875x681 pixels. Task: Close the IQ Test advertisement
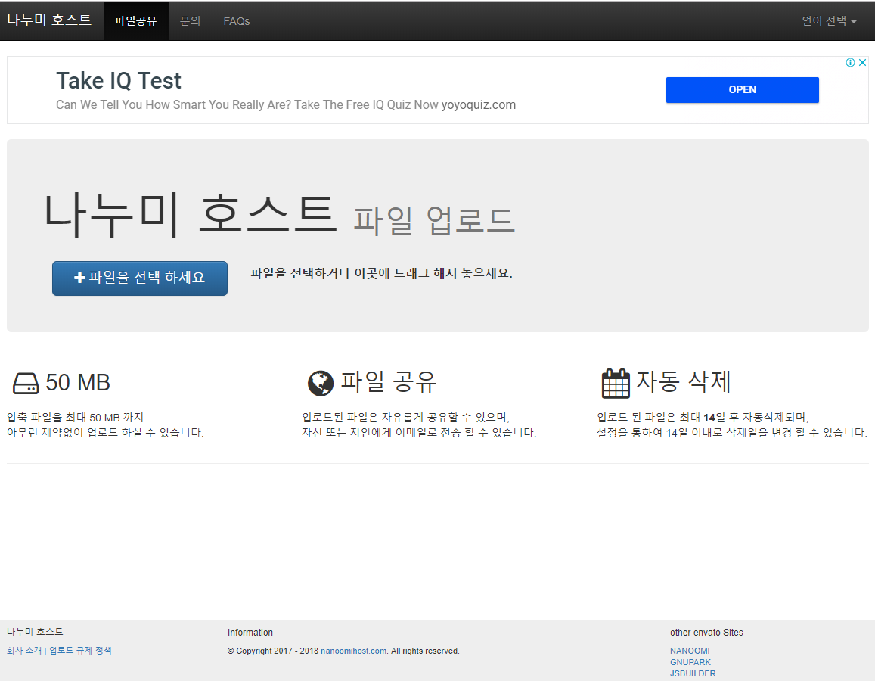click(862, 63)
